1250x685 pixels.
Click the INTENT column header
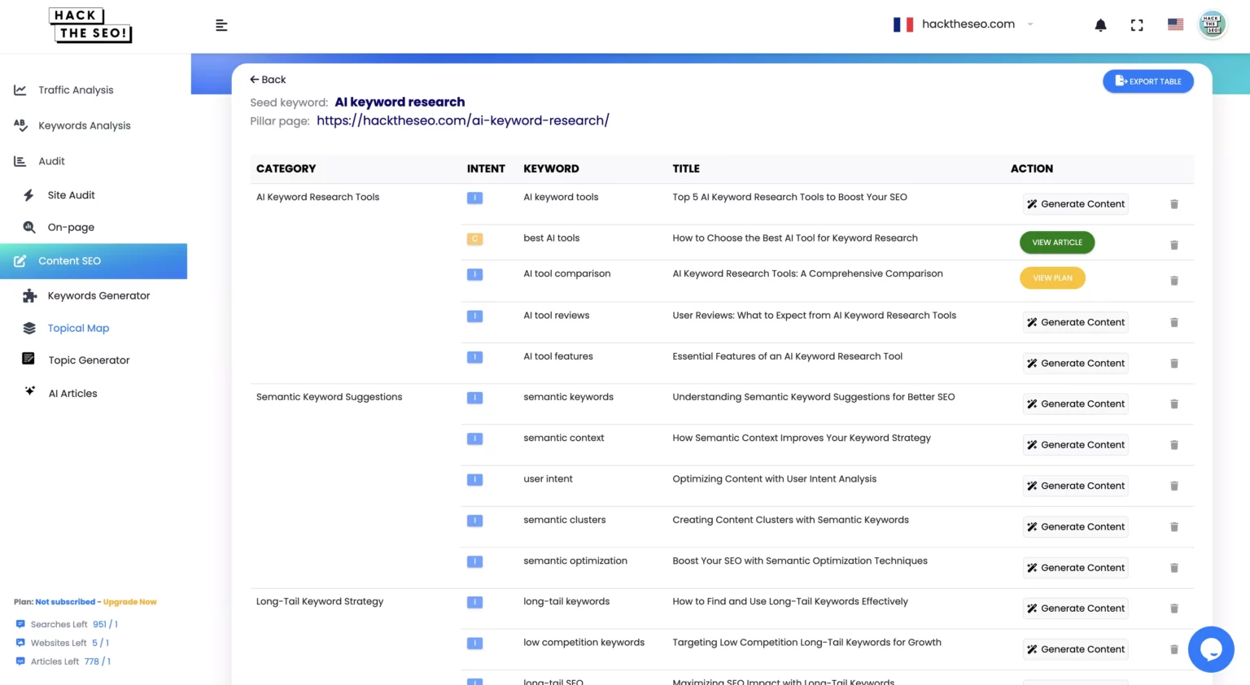pos(486,169)
